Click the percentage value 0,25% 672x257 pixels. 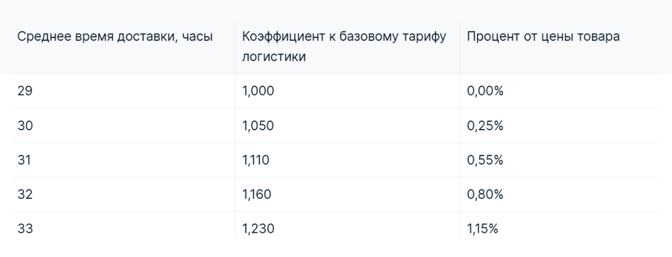[x=485, y=126]
